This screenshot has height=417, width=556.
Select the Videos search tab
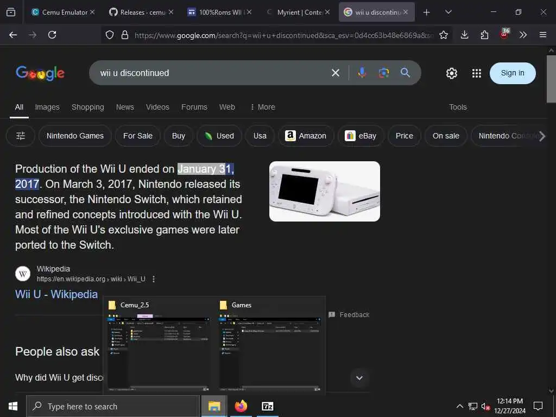point(157,107)
